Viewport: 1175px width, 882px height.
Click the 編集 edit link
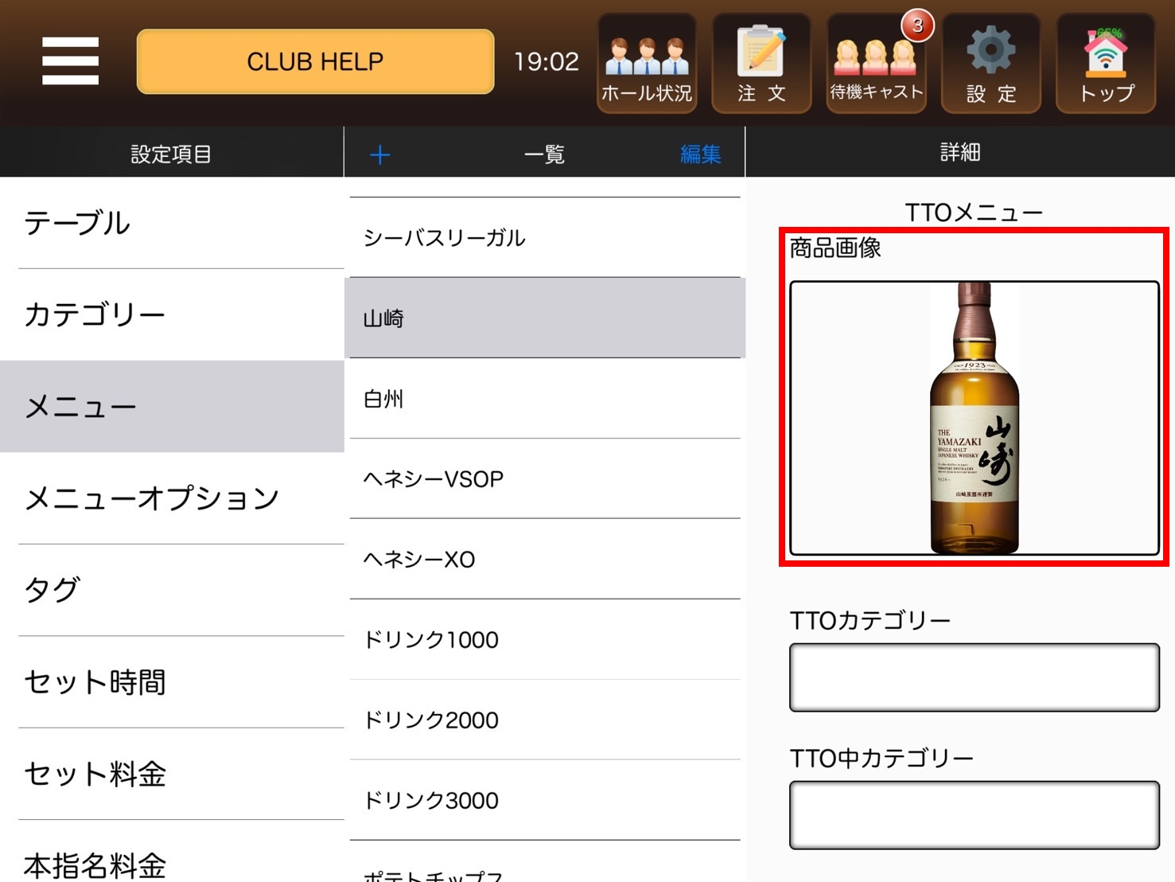point(700,154)
